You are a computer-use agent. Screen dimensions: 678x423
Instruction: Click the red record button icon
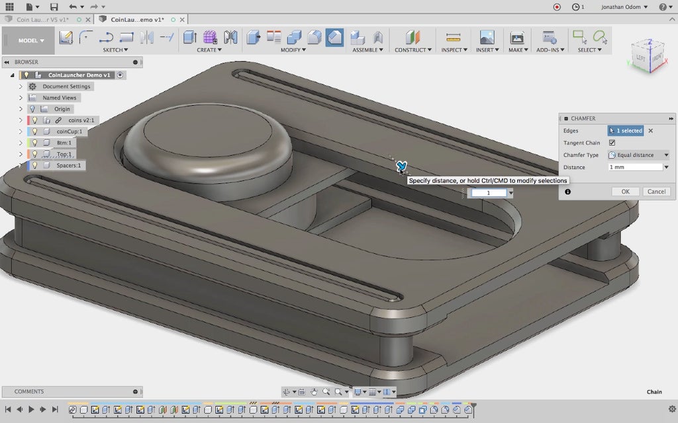(557, 7)
